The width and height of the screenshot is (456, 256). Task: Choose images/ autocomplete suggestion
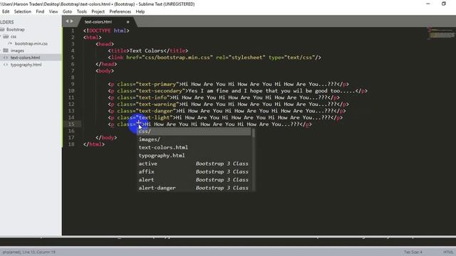click(x=195, y=139)
